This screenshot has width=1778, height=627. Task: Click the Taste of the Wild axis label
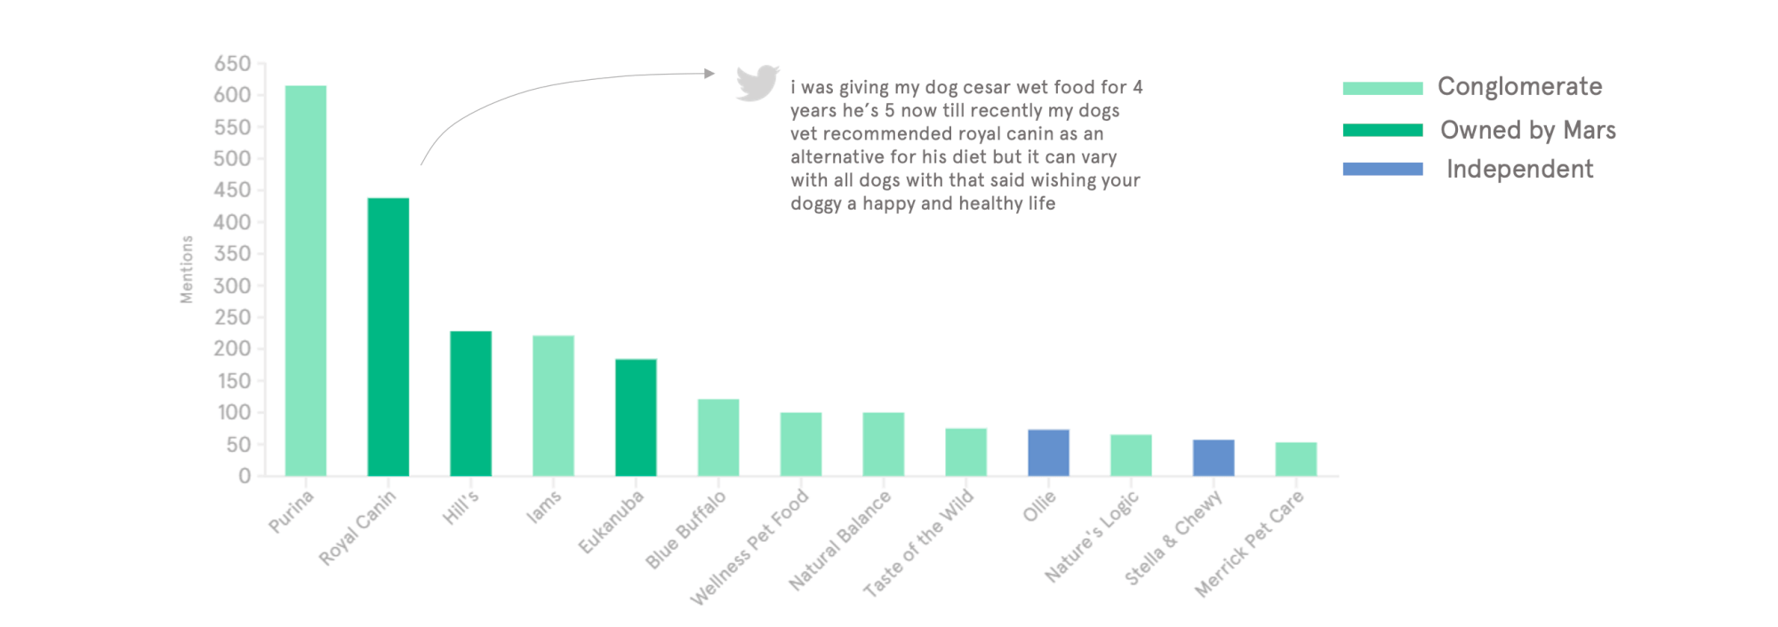click(x=920, y=542)
